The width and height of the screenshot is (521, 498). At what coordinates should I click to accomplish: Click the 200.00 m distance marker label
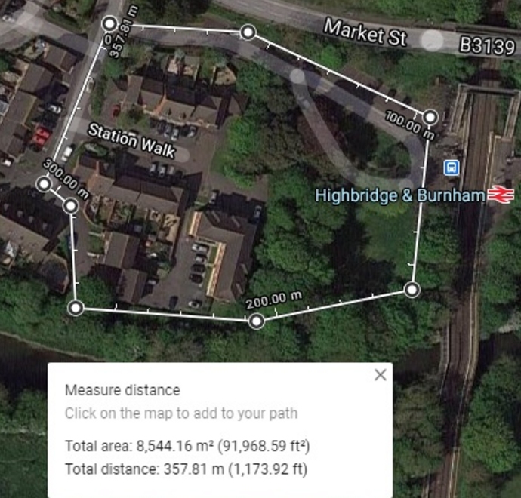point(274,300)
